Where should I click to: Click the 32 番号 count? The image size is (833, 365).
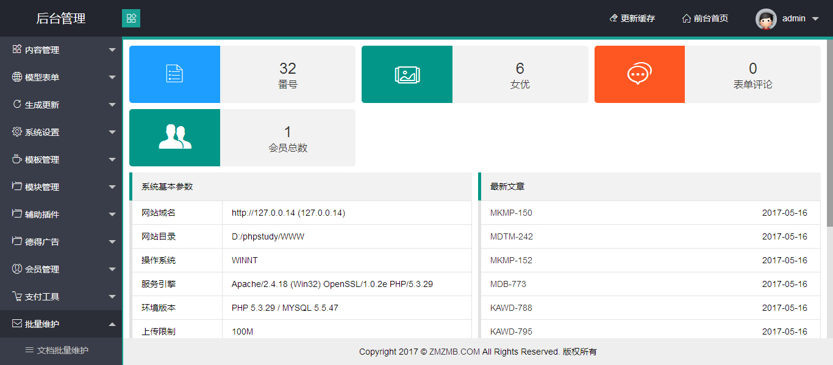(x=288, y=68)
